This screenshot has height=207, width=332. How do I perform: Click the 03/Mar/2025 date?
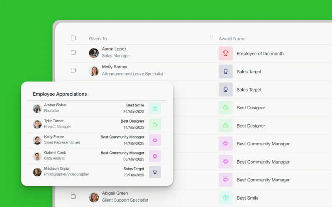(134, 159)
